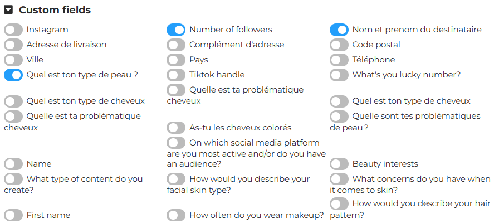
Task: Enable the Pays toggle
Action: pyautogui.click(x=176, y=60)
